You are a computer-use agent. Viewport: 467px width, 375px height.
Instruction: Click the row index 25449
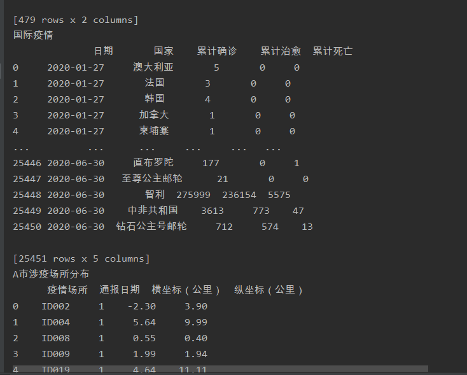(27, 211)
